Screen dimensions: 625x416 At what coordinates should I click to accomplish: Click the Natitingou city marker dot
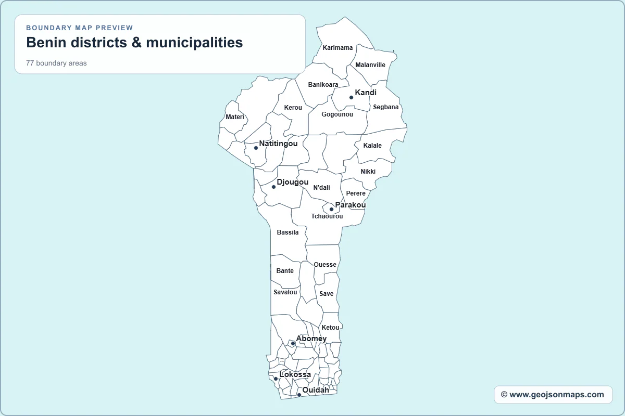pyautogui.click(x=256, y=148)
